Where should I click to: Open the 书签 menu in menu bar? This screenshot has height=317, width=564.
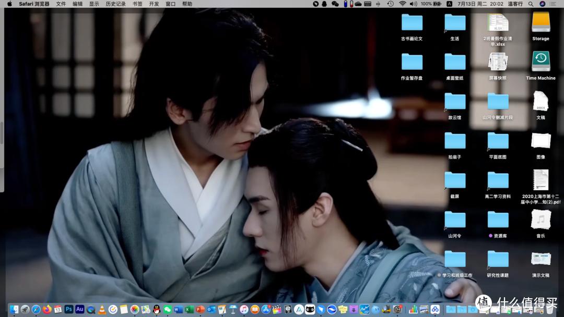tap(137, 4)
